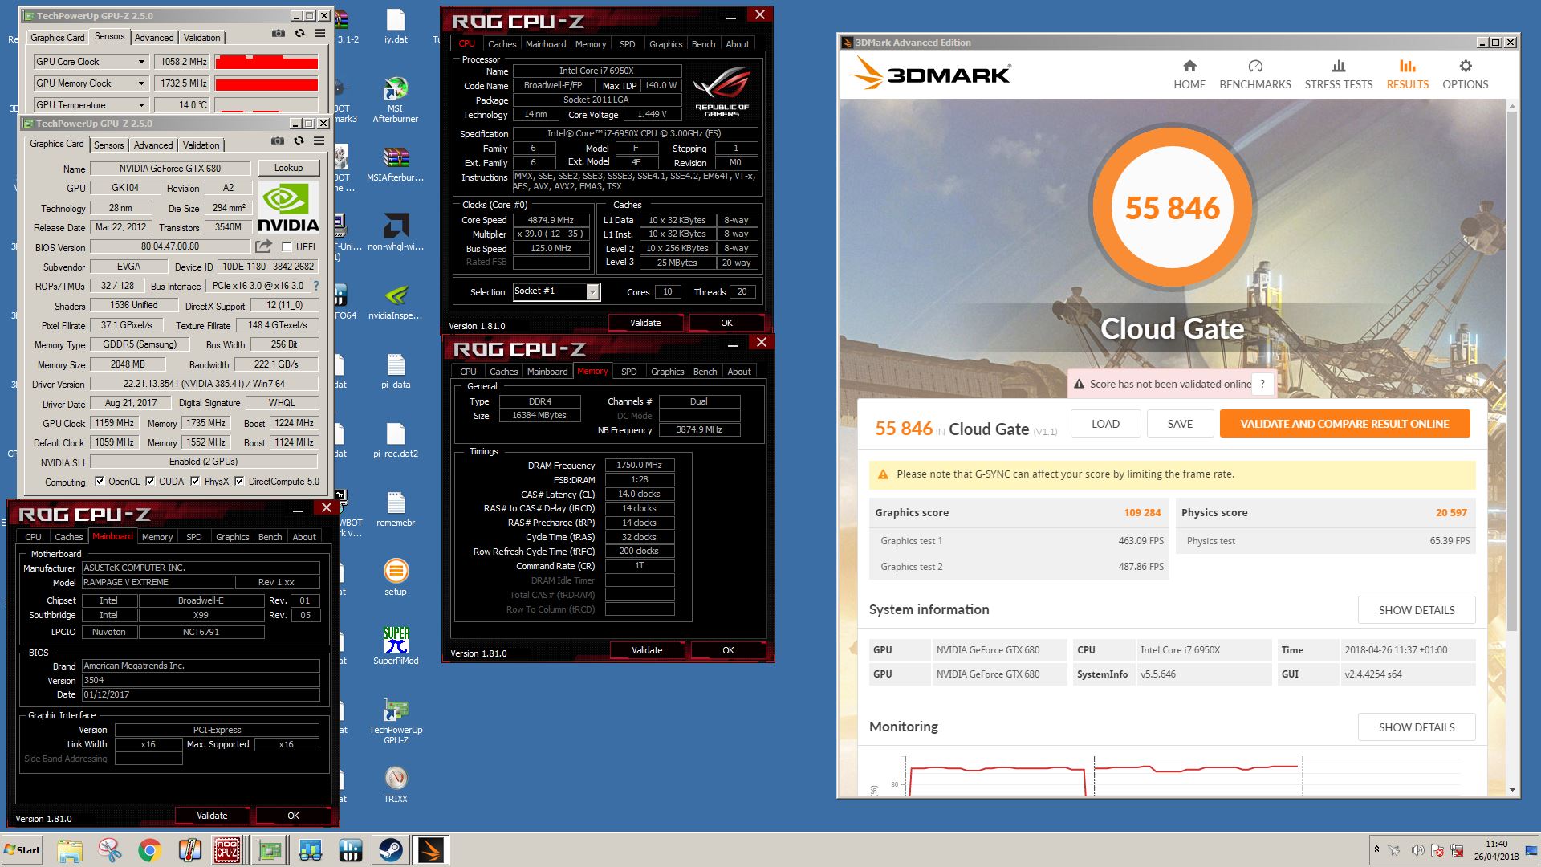Toggle the DirectCompute 5.0 checkbox in GPU-Z
Image resolution: width=1541 pixels, height=867 pixels.
click(239, 482)
